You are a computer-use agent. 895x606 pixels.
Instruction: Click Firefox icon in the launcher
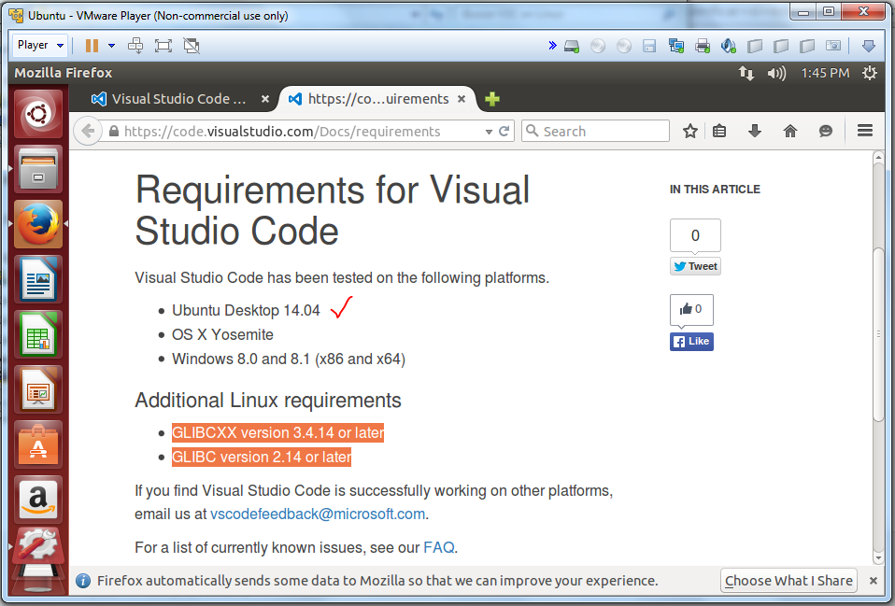(38, 224)
